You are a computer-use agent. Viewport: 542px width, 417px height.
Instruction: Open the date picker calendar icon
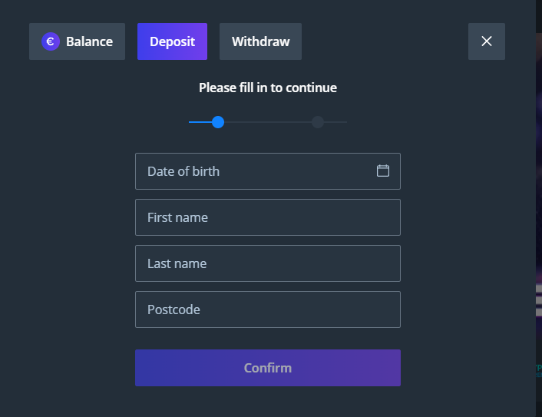point(383,170)
